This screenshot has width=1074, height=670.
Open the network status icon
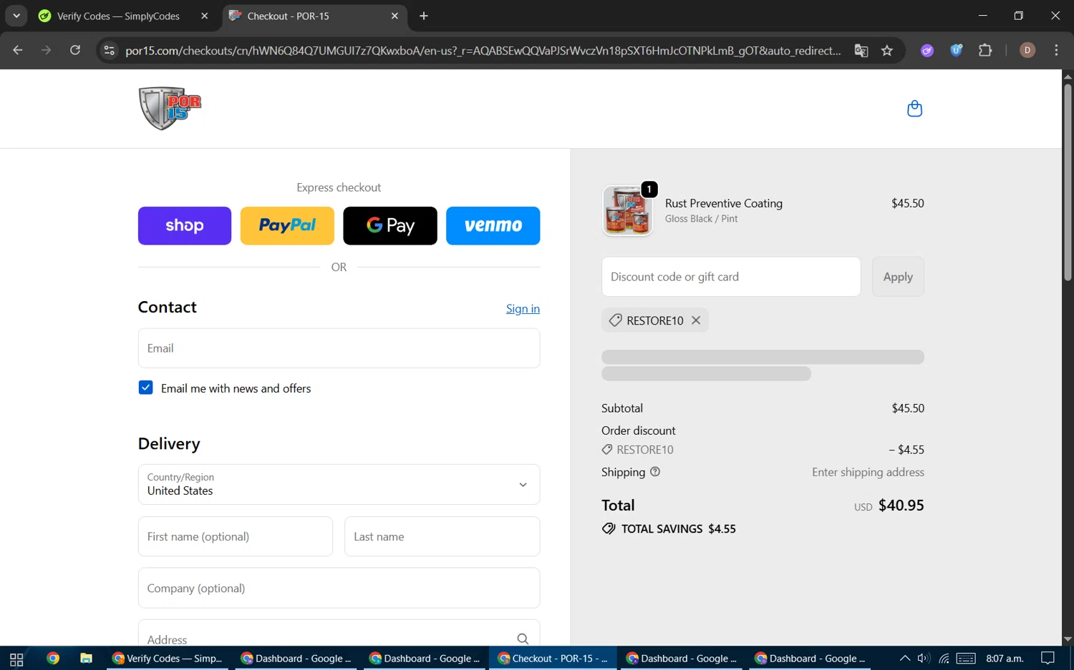point(944,659)
